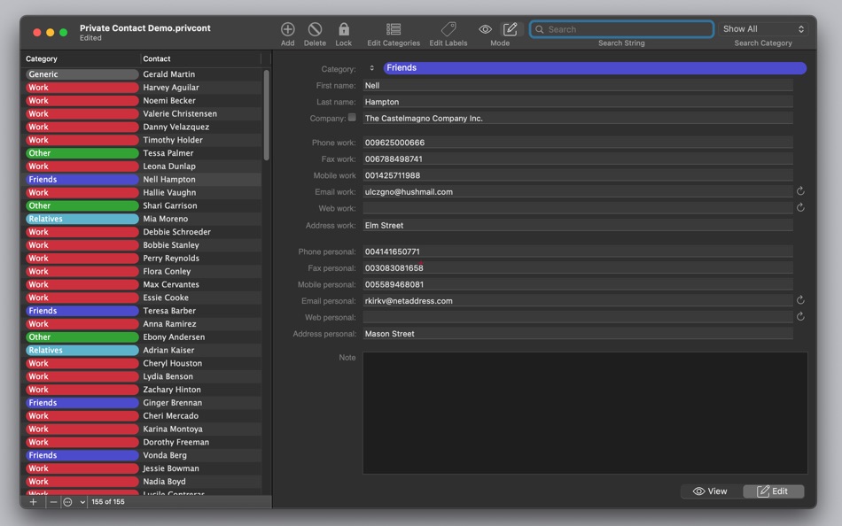Click the View button at bottom right
Screen dimensions: 842x526
click(x=711, y=491)
